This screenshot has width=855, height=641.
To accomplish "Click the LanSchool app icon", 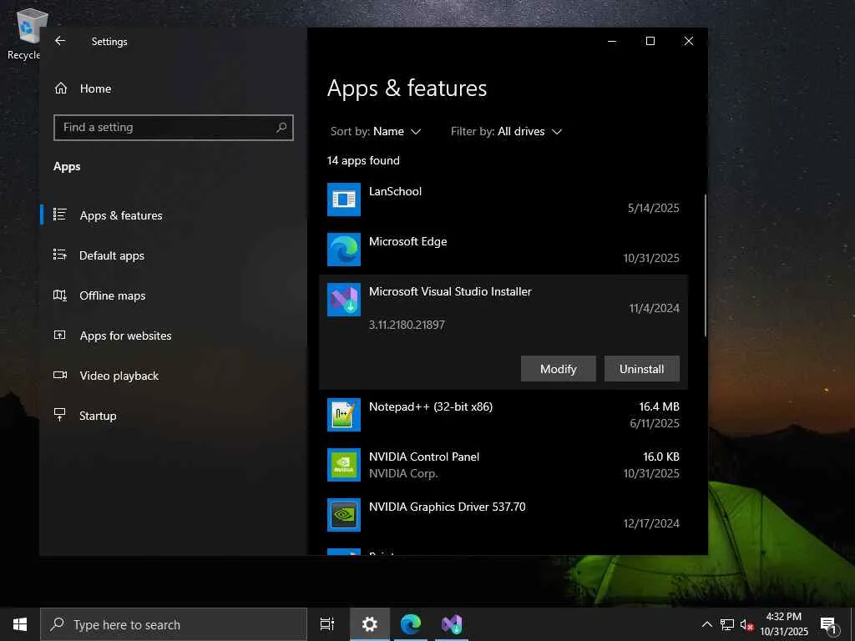I will click(x=343, y=199).
